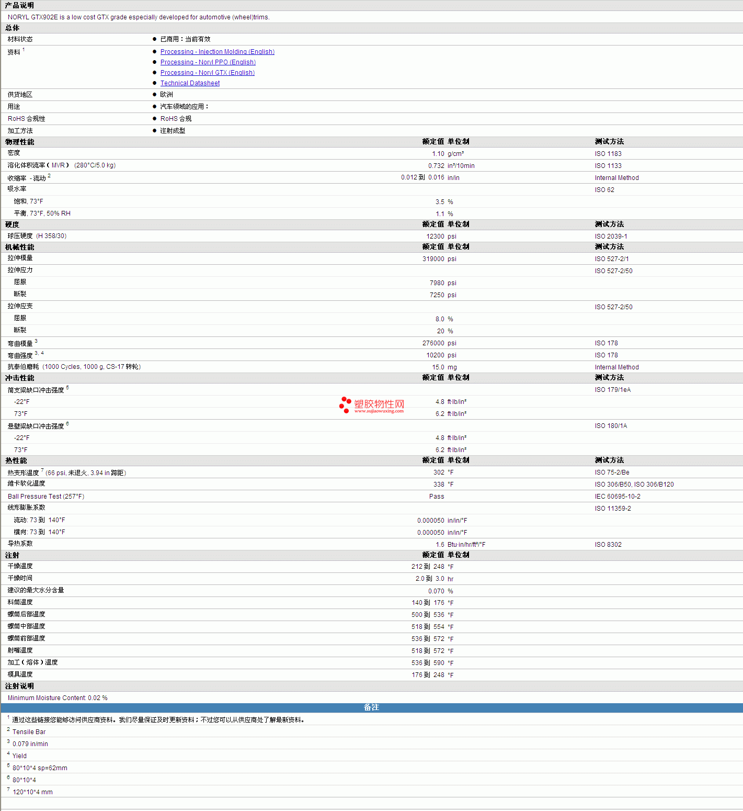Click the drying time value 2.0 到 3.0

tap(430, 579)
